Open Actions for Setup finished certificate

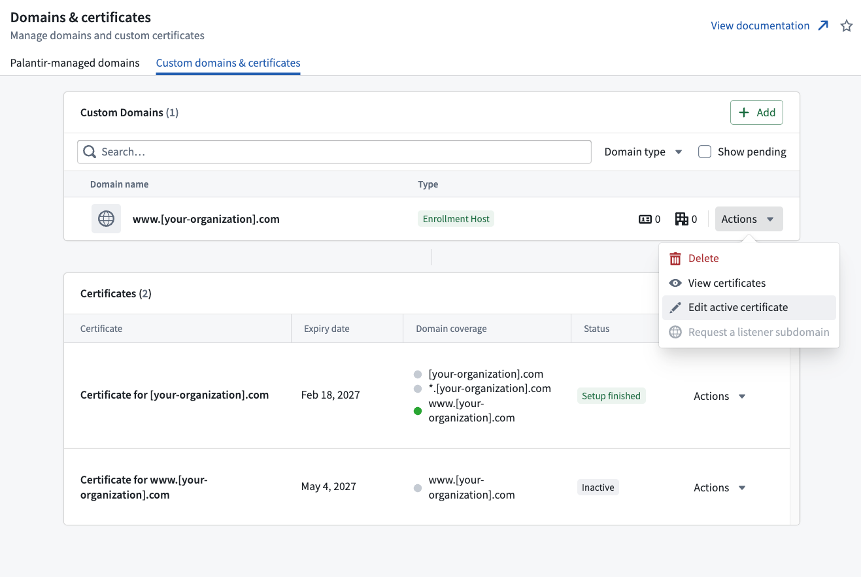pos(720,396)
